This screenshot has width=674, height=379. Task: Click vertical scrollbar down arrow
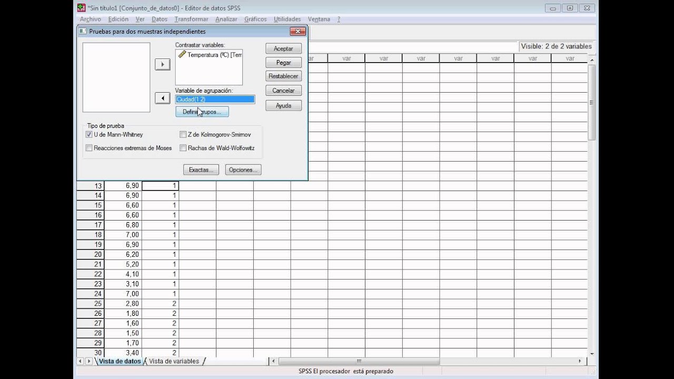click(x=592, y=353)
